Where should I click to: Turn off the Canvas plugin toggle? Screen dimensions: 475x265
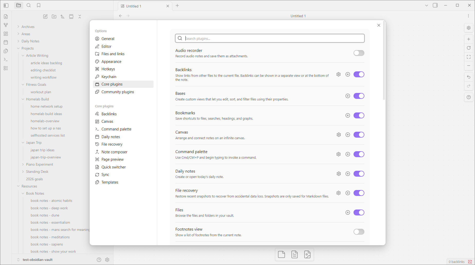pyautogui.click(x=359, y=135)
